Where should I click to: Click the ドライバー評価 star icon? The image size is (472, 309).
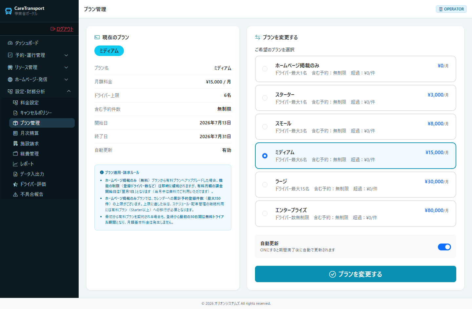pyautogui.click(x=15, y=184)
